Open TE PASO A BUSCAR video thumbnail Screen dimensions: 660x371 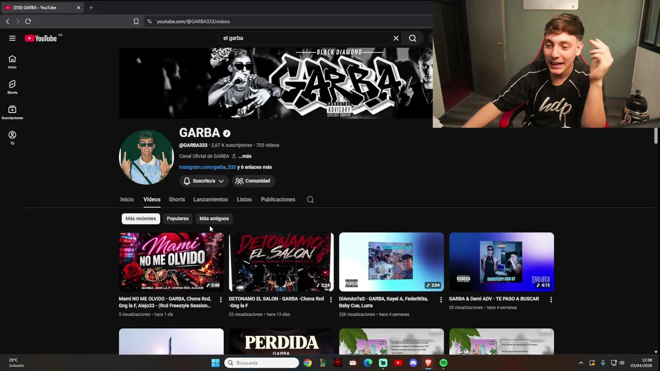[x=502, y=262]
